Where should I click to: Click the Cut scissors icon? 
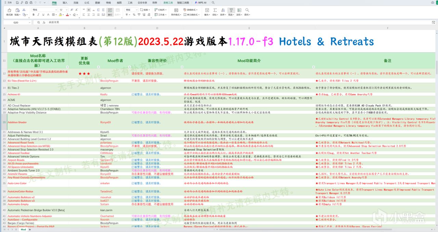[x=24, y=10]
